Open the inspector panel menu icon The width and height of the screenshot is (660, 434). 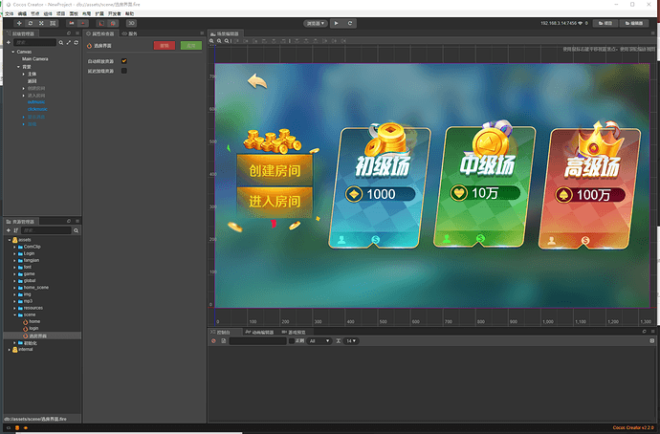(202, 33)
